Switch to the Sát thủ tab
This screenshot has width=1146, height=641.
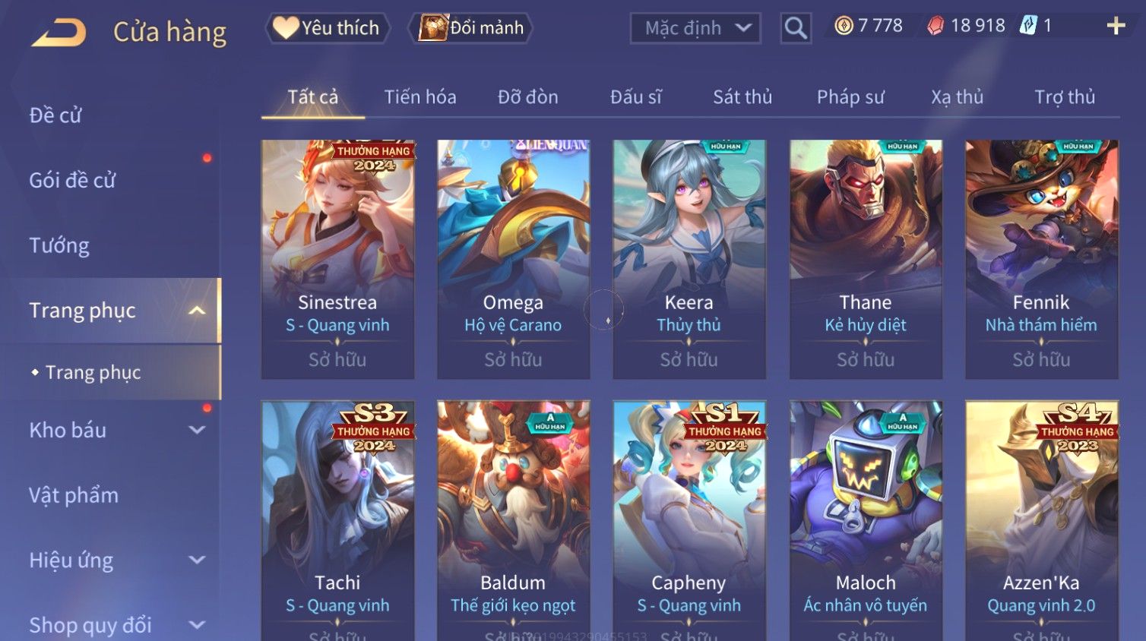coord(742,97)
